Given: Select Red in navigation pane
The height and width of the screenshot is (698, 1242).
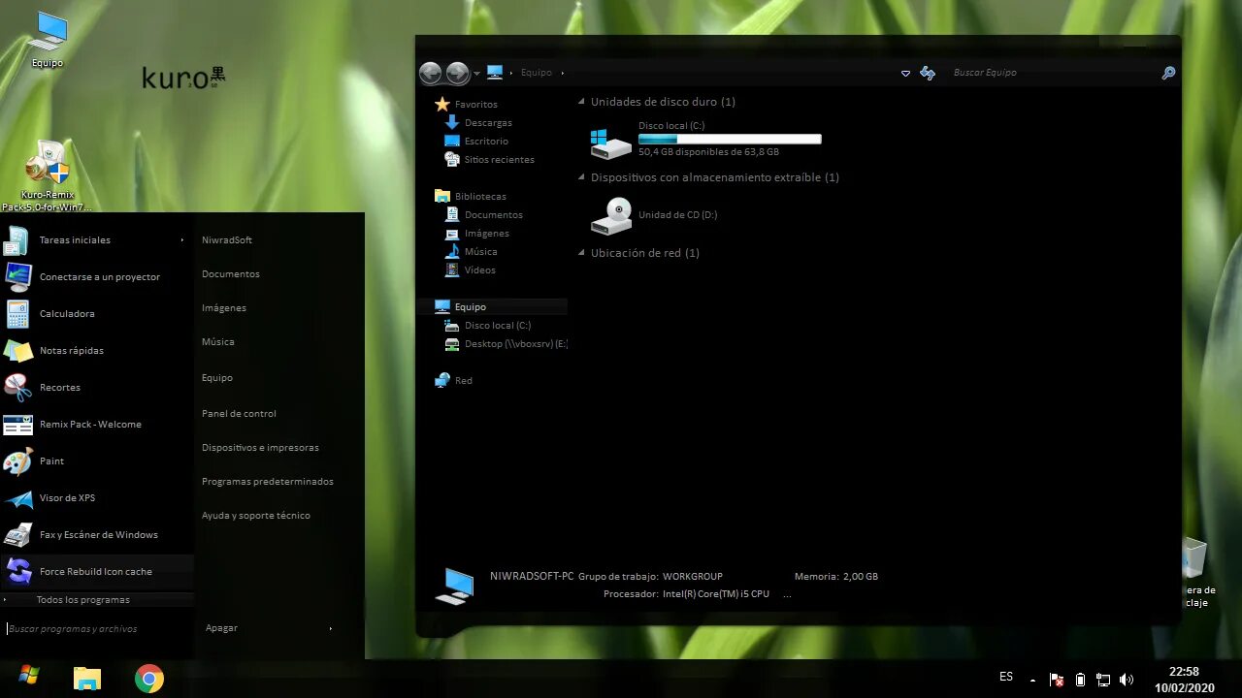Looking at the screenshot, I should (463, 380).
